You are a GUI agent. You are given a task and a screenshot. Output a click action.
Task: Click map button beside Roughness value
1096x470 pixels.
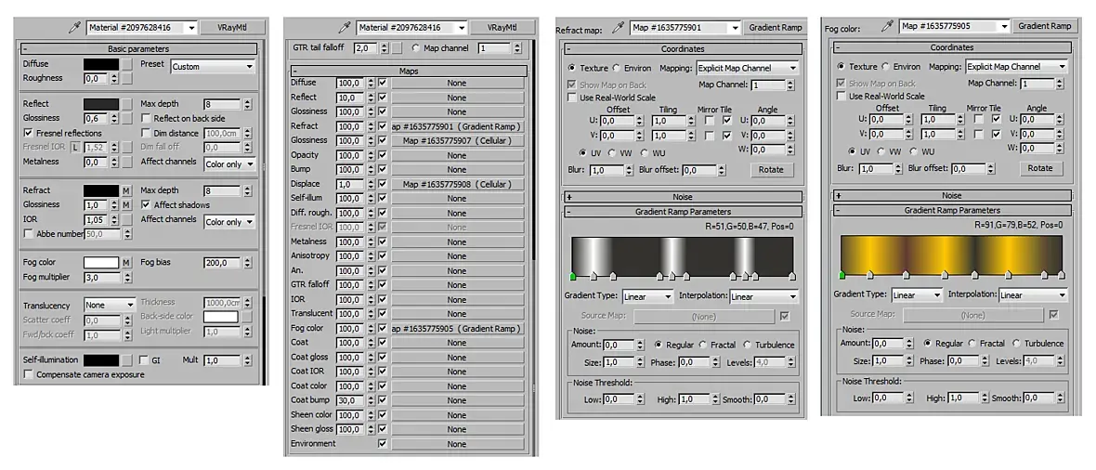tap(126, 78)
